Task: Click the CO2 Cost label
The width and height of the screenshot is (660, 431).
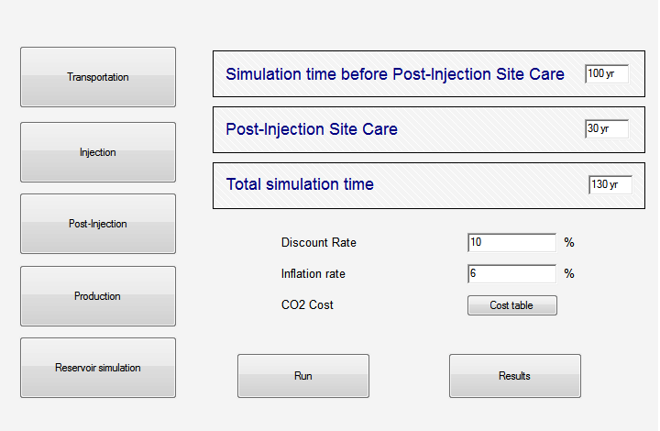Action: click(x=307, y=304)
